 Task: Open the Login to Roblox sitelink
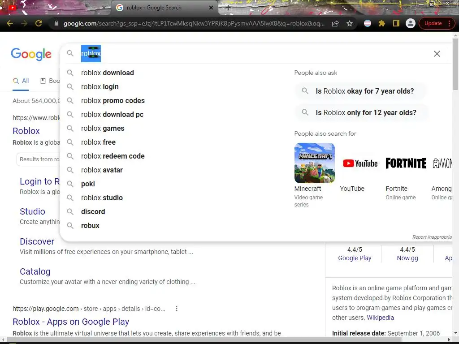point(39,182)
